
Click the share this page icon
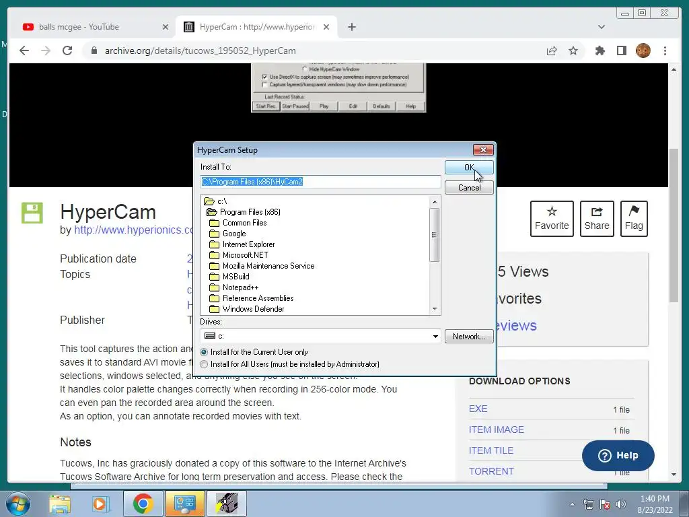tap(552, 50)
